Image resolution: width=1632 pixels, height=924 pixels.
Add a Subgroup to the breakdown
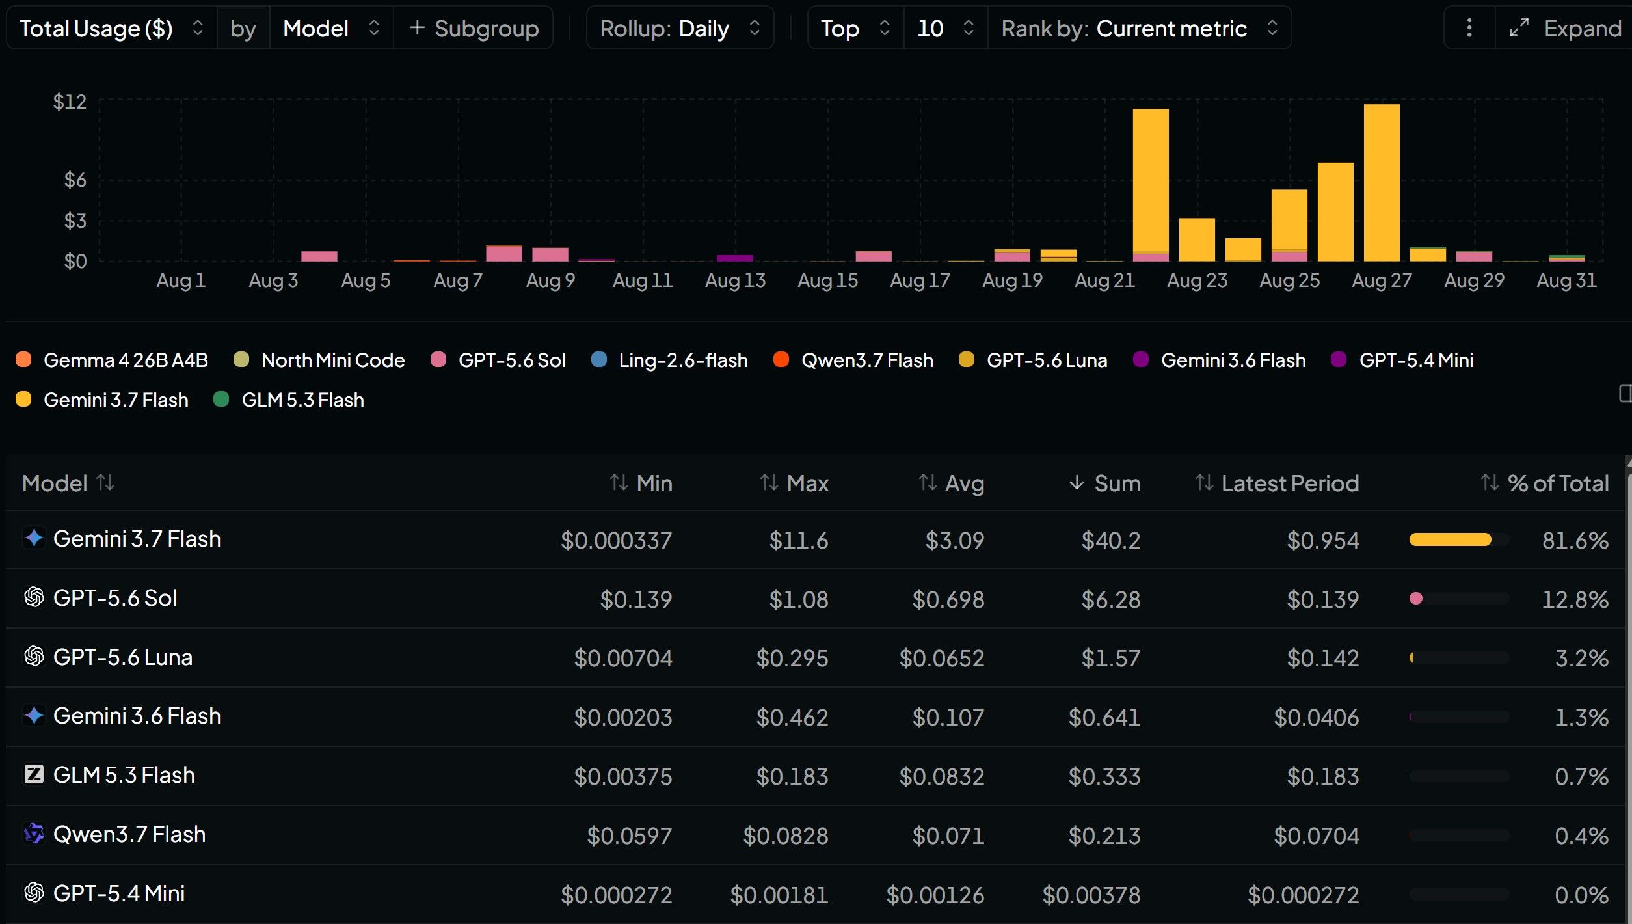[474, 28]
